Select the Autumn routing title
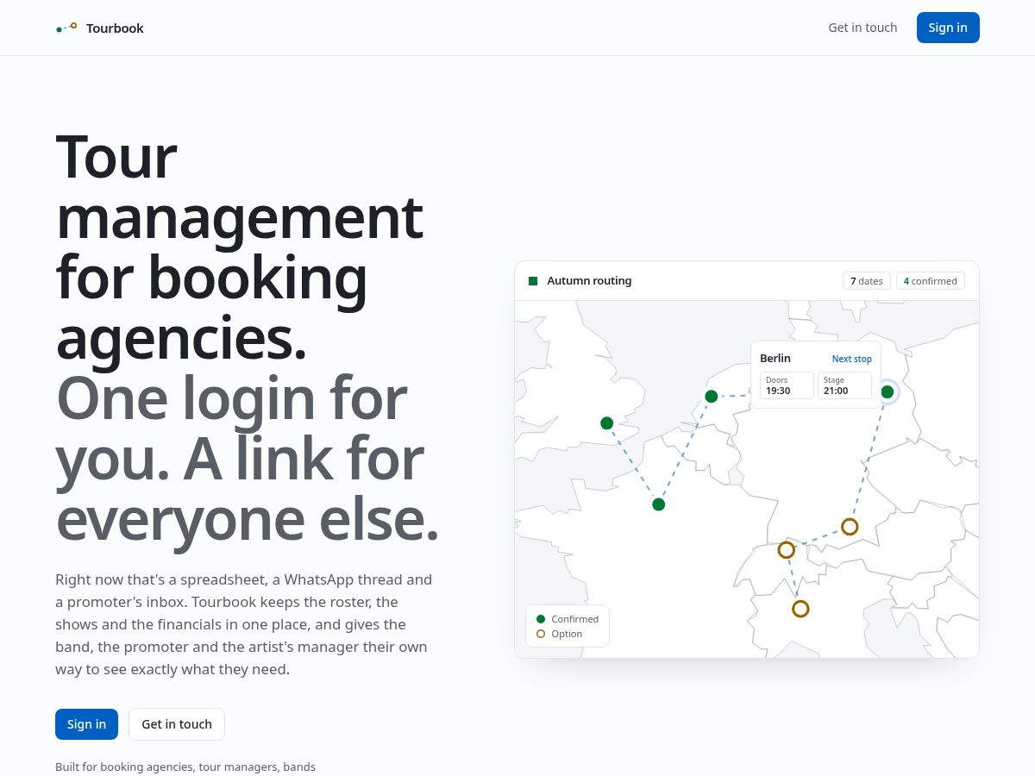Viewport: 1035px width, 776px height. (589, 281)
